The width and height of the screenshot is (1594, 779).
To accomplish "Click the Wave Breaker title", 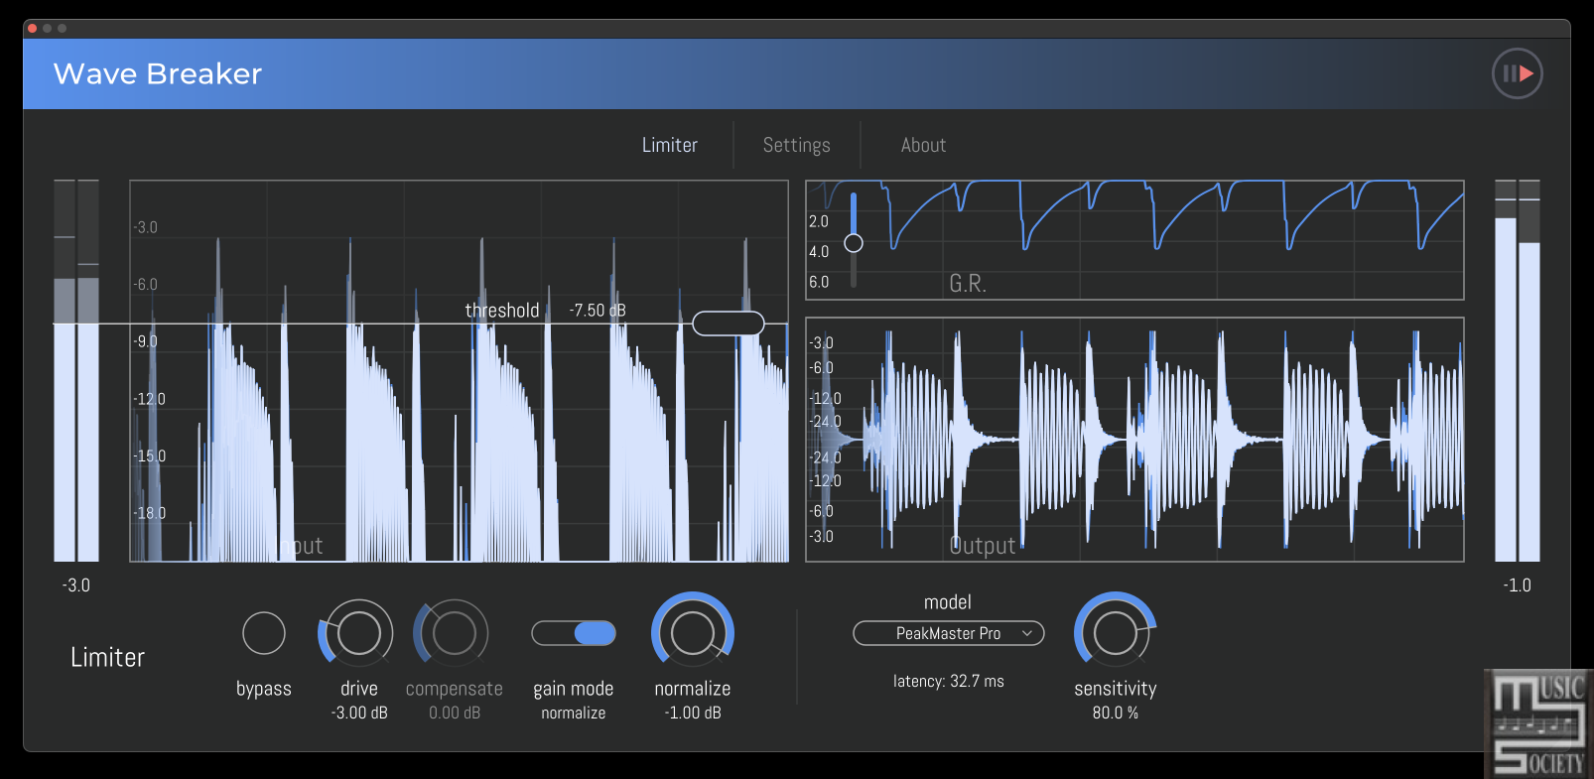I will (x=158, y=73).
